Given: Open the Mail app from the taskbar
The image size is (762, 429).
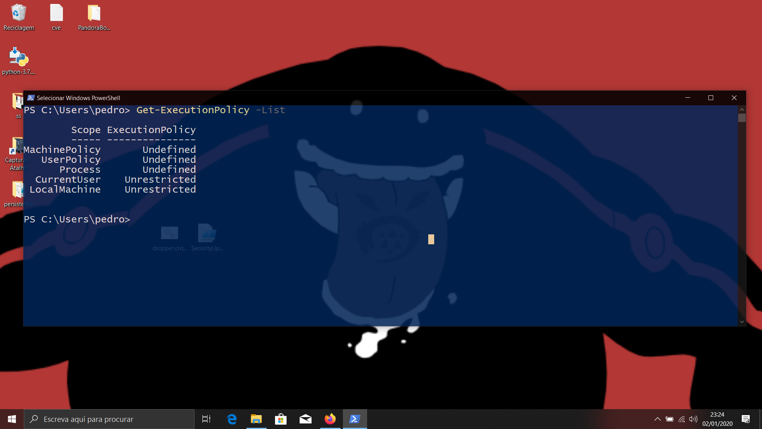Looking at the screenshot, I should pos(305,419).
